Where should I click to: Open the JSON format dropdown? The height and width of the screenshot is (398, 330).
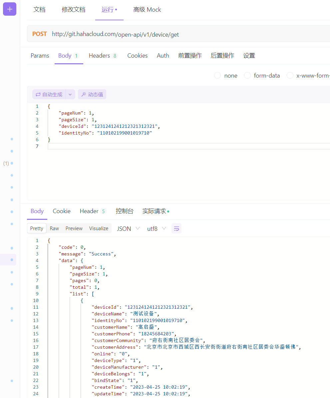coord(128,228)
